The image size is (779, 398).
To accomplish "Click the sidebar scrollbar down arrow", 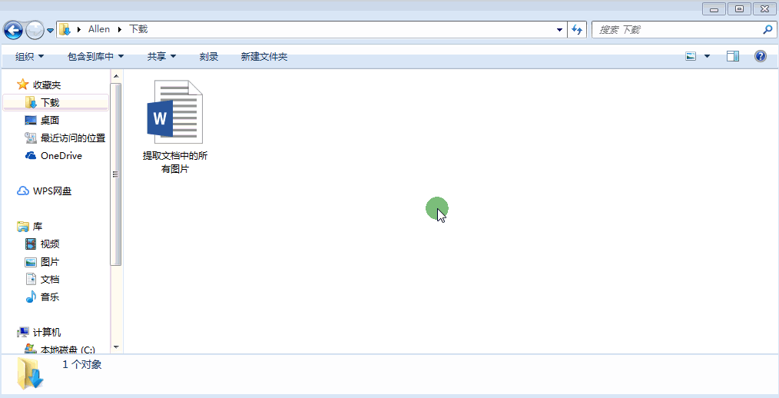I will pos(116,347).
